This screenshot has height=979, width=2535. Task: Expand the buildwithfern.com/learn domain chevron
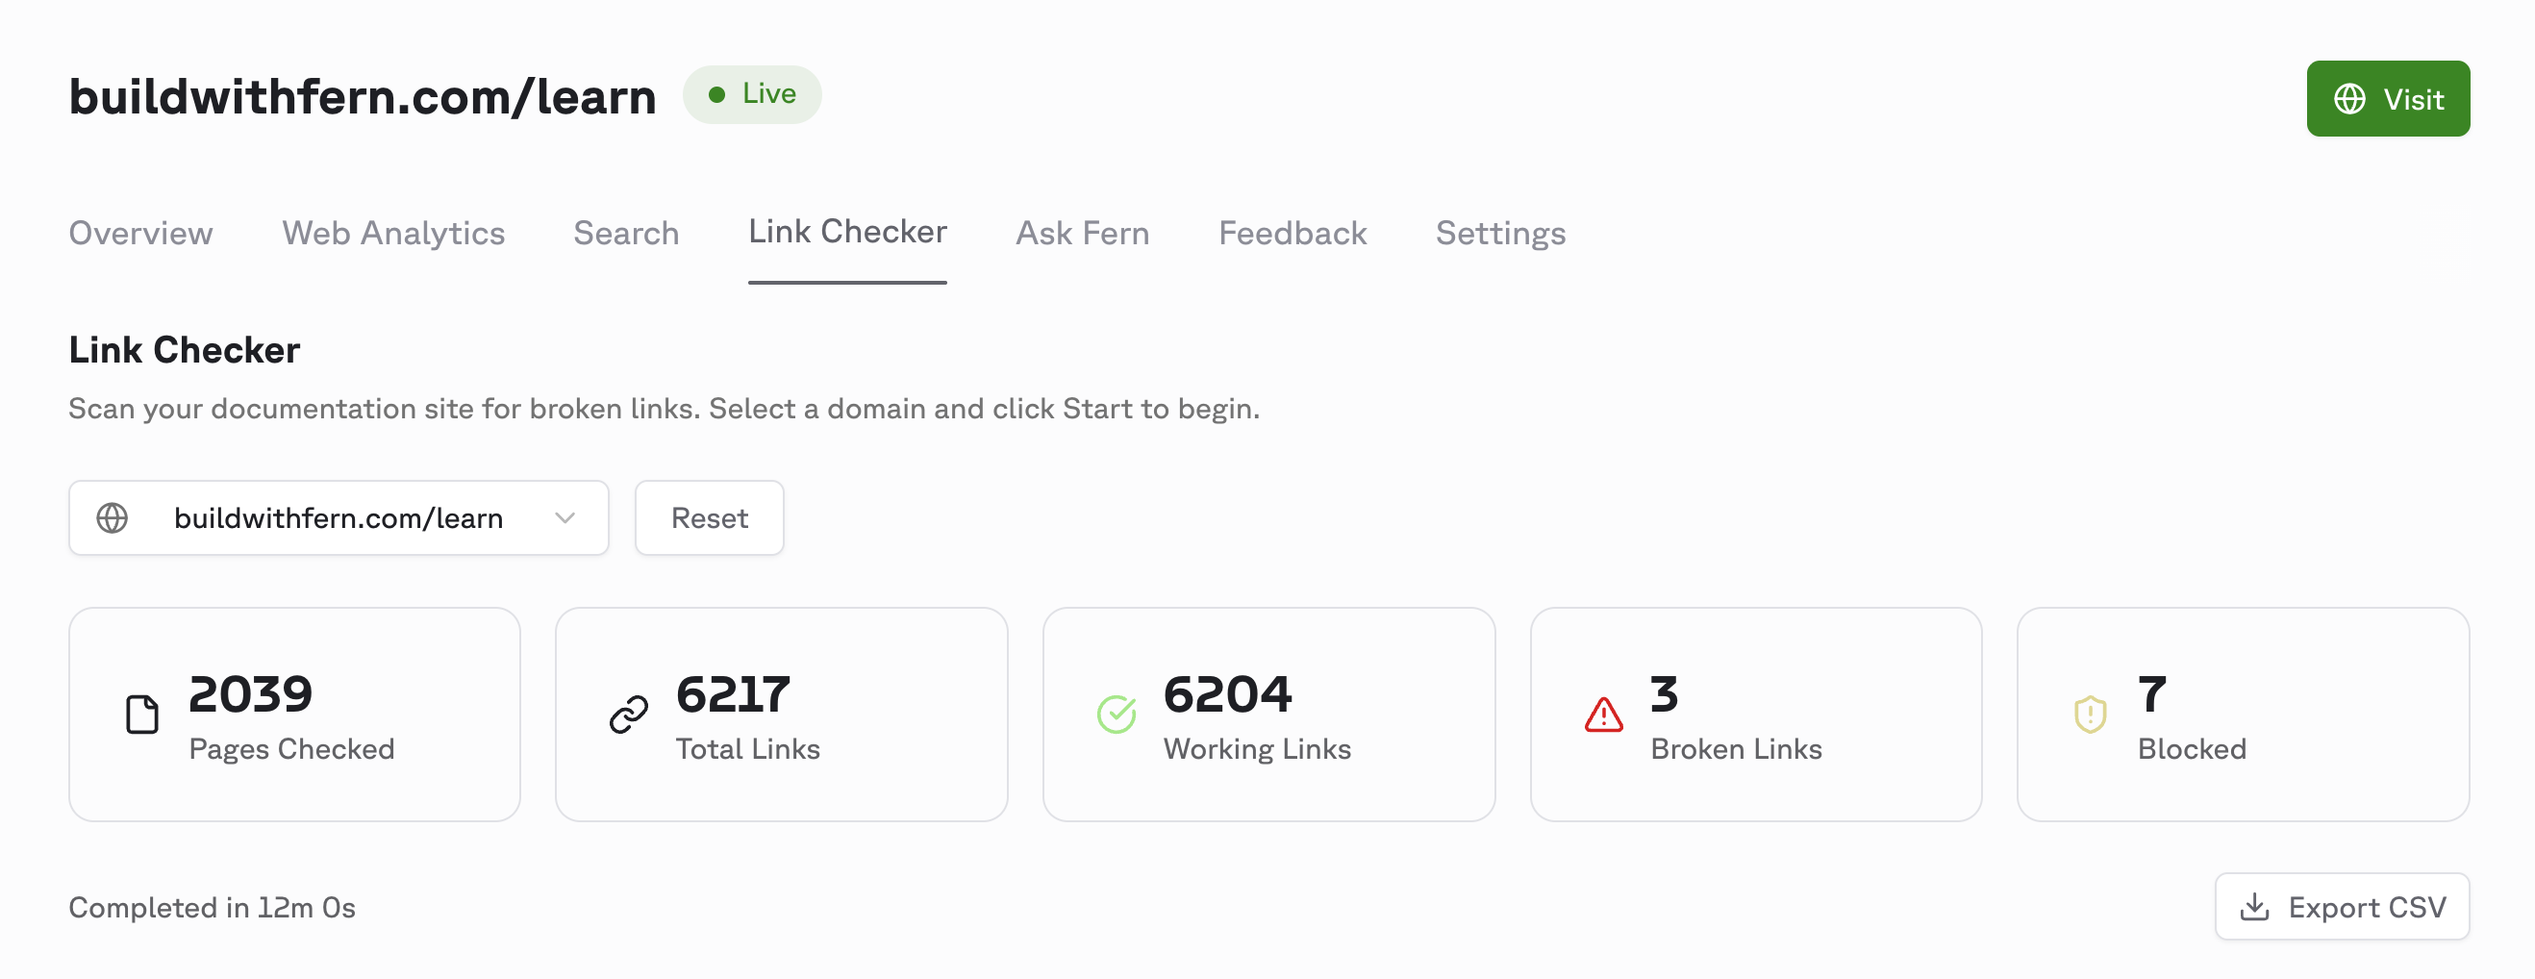(563, 517)
